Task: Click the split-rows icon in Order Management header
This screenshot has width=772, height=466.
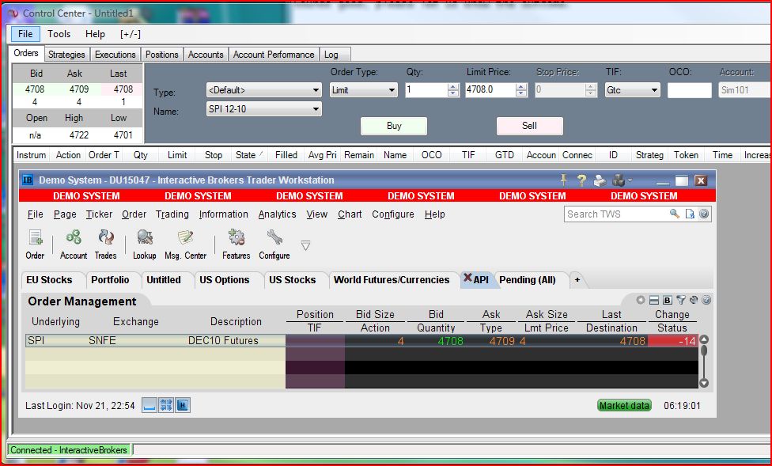Action: point(654,300)
